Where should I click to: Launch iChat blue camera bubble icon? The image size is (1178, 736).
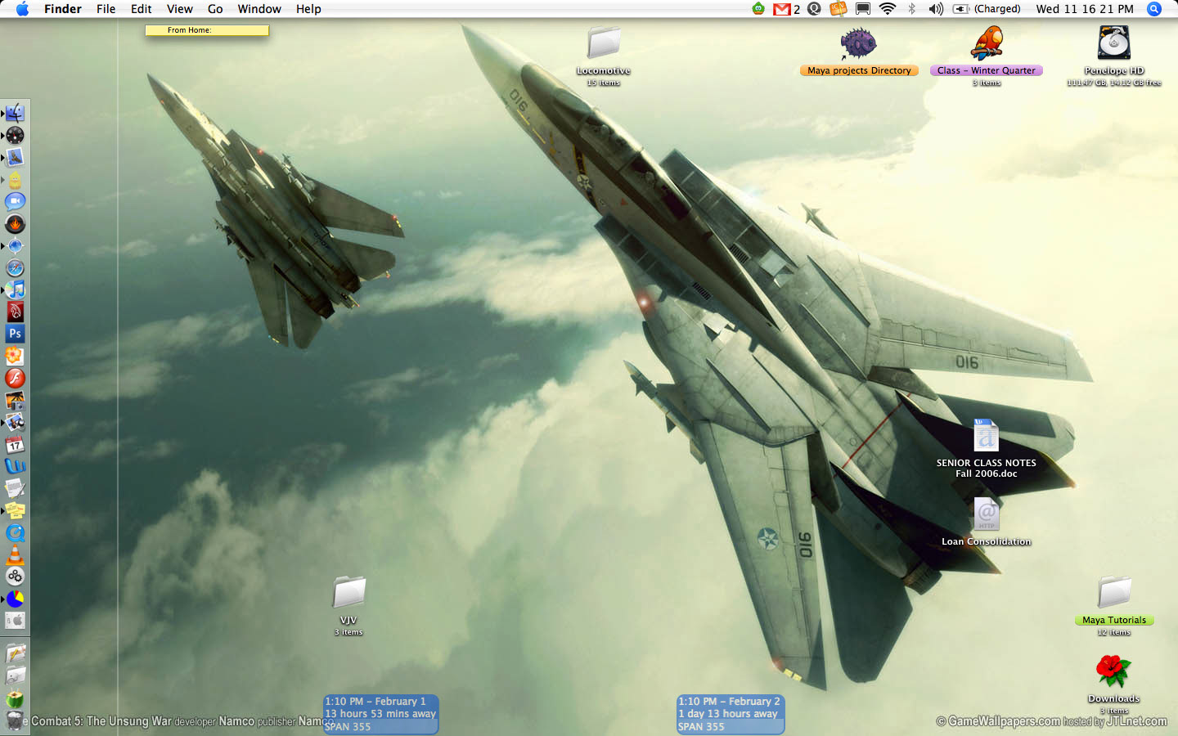click(15, 201)
